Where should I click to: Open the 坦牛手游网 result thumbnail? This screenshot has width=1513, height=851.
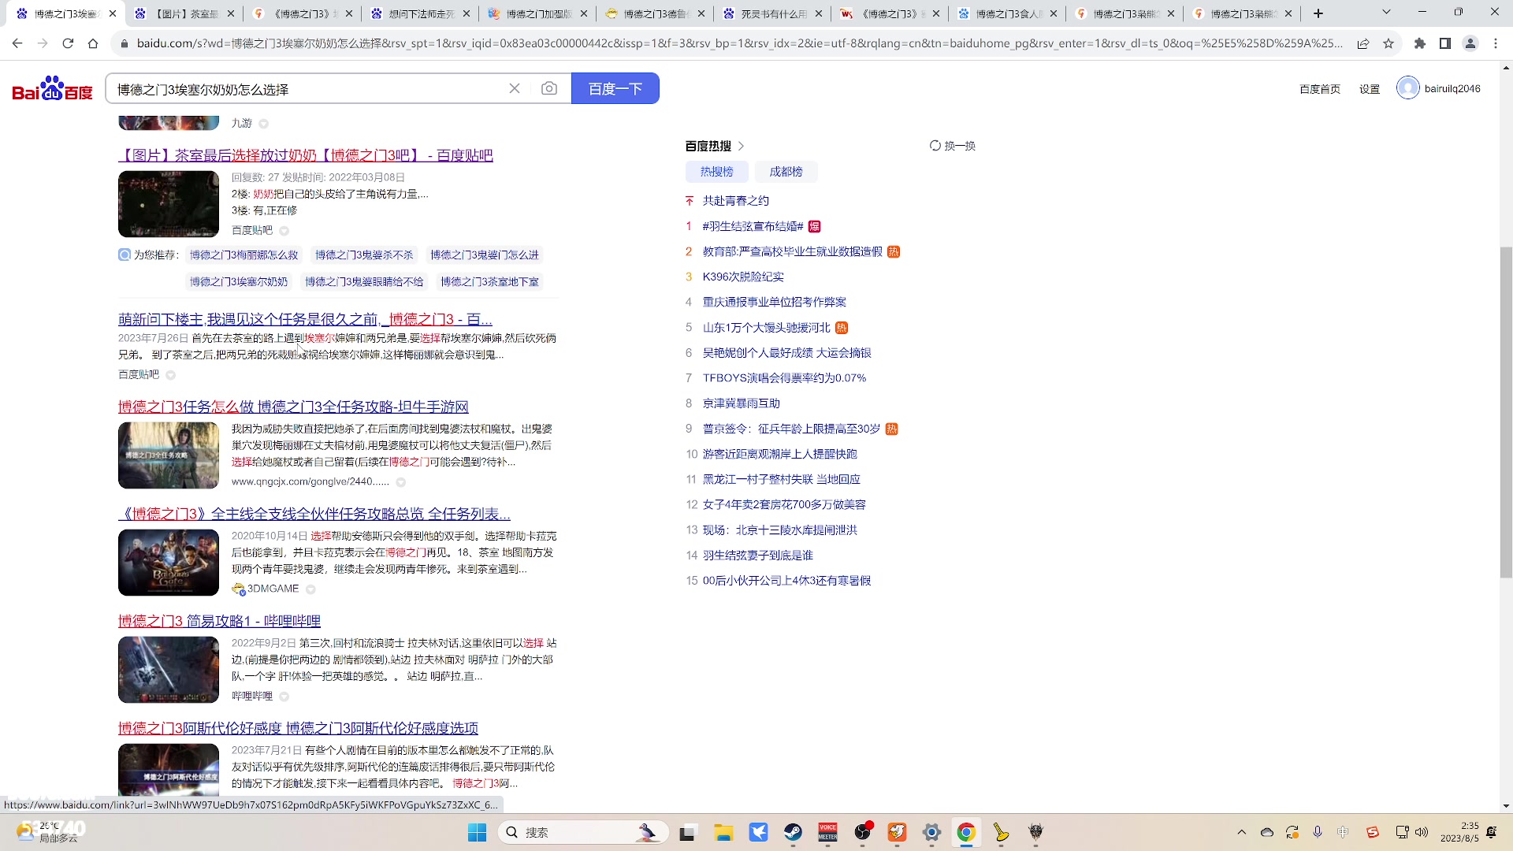pyautogui.click(x=169, y=455)
